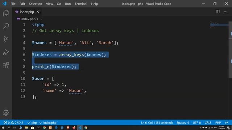Change end of line sequence CRLF
Image resolution: width=232 pixels, height=130 pixels.
(x=208, y=123)
